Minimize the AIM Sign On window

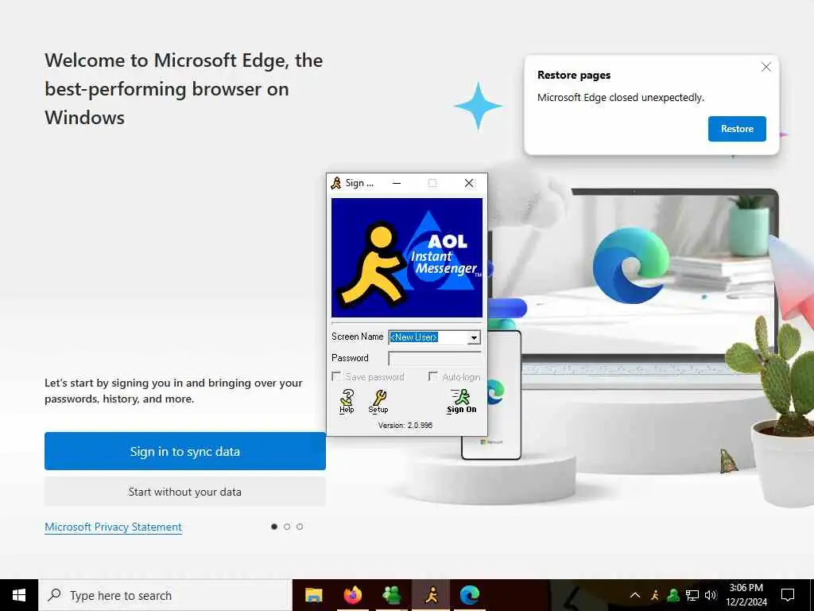[x=397, y=183]
